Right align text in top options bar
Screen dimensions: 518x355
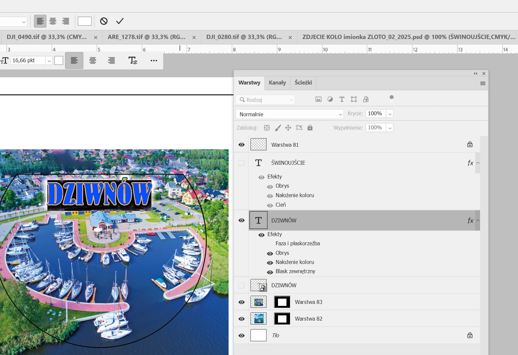coord(66,21)
